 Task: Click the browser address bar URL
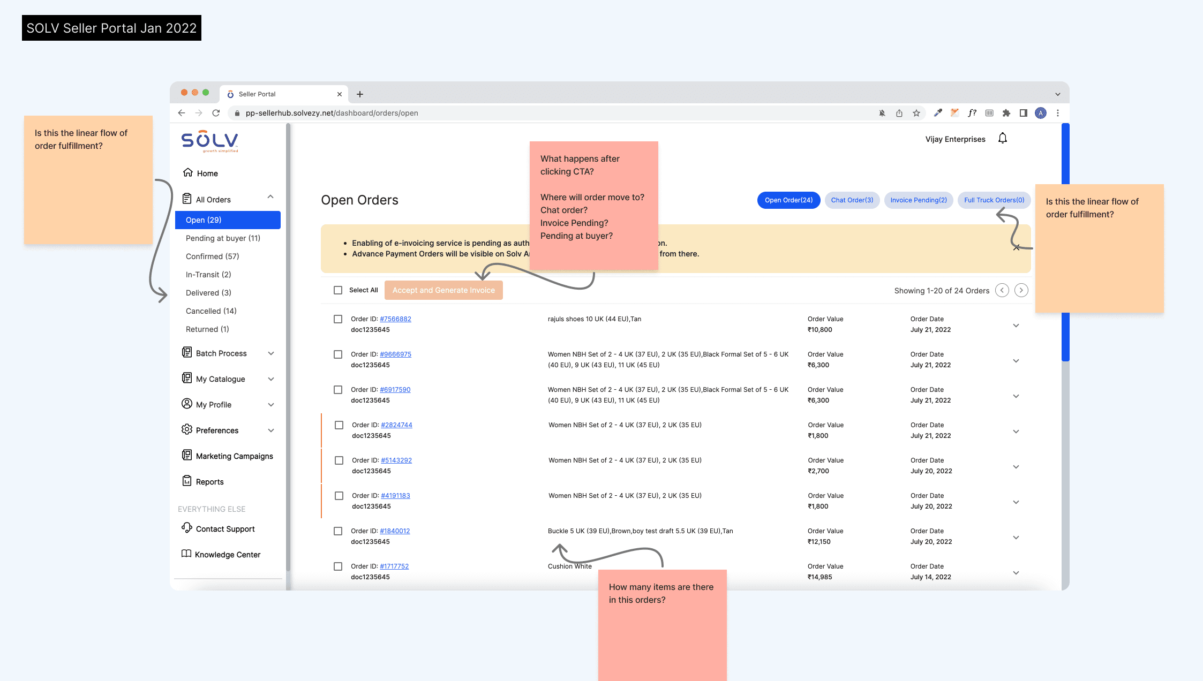click(332, 113)
